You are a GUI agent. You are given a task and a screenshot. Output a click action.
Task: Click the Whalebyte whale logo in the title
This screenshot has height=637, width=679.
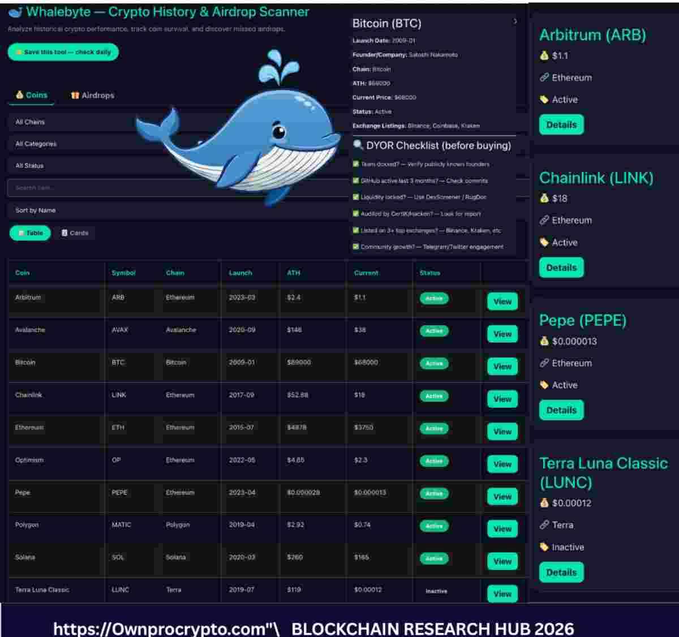click(x=15, y=12)
